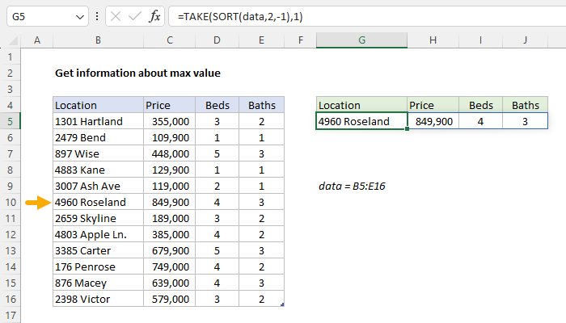Select column C header

[169, 40]
